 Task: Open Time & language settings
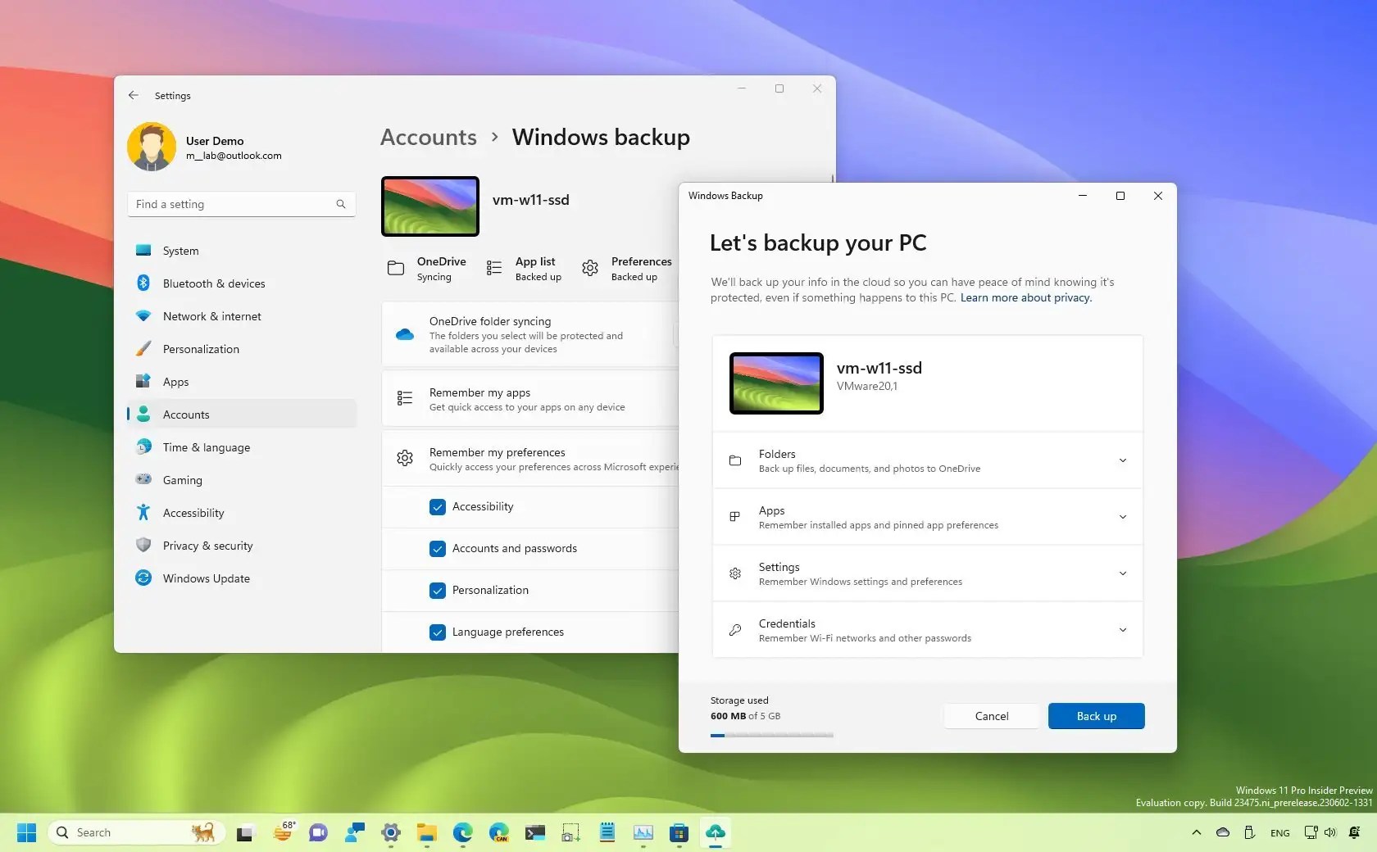(x=205, y=447)
